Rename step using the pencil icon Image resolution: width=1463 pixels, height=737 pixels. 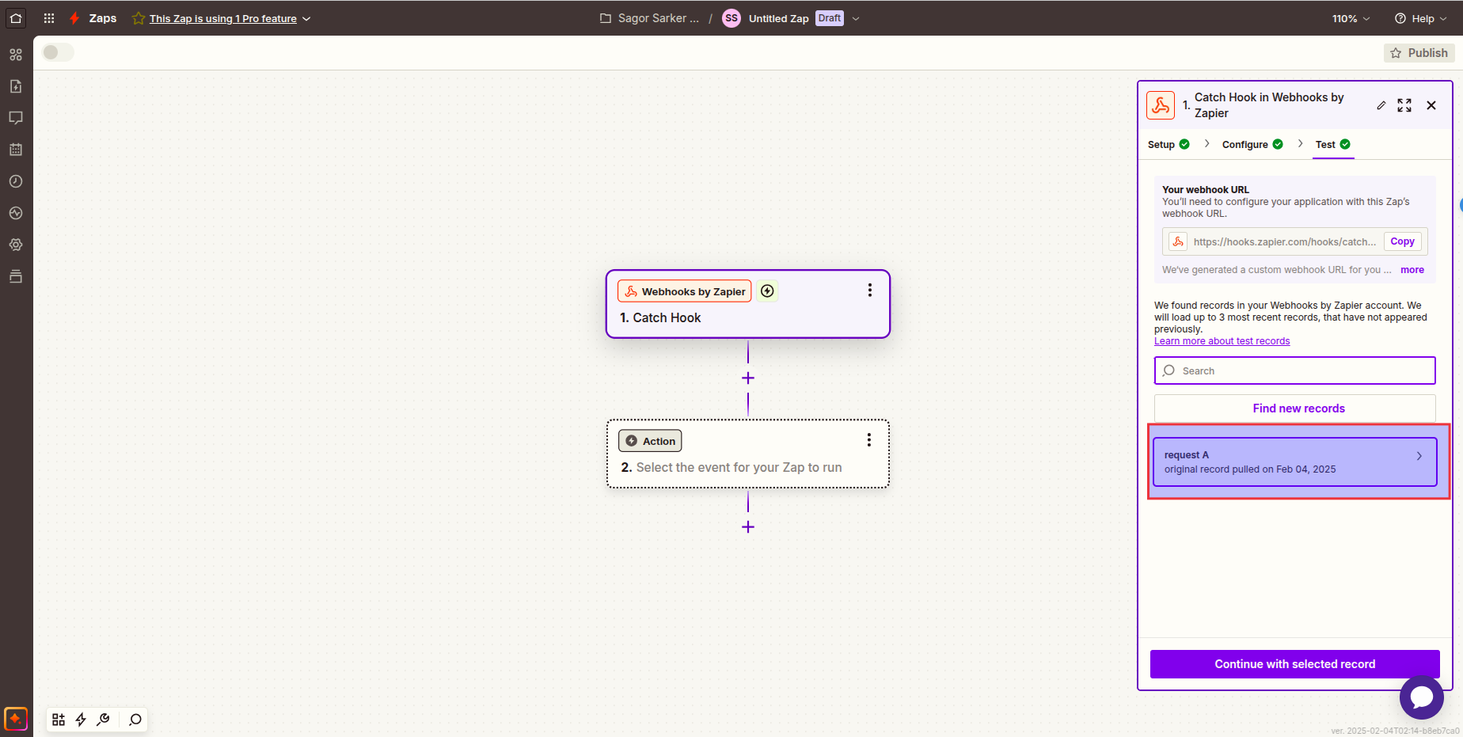coord(1381,105)
